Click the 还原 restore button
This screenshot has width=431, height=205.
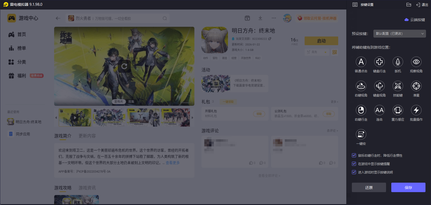pyautogui.click(x=369, y=187)
